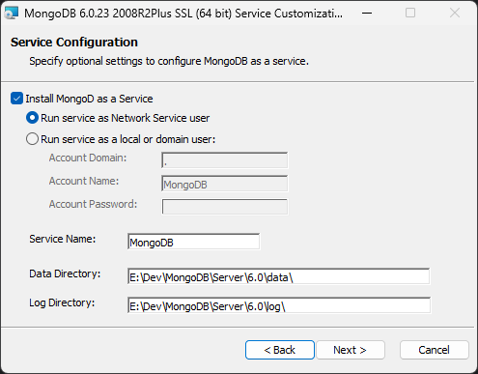
Task: Click the MongoDB 6.0.23 window title text
Action: pyautogui.click(x=183, y=14)
